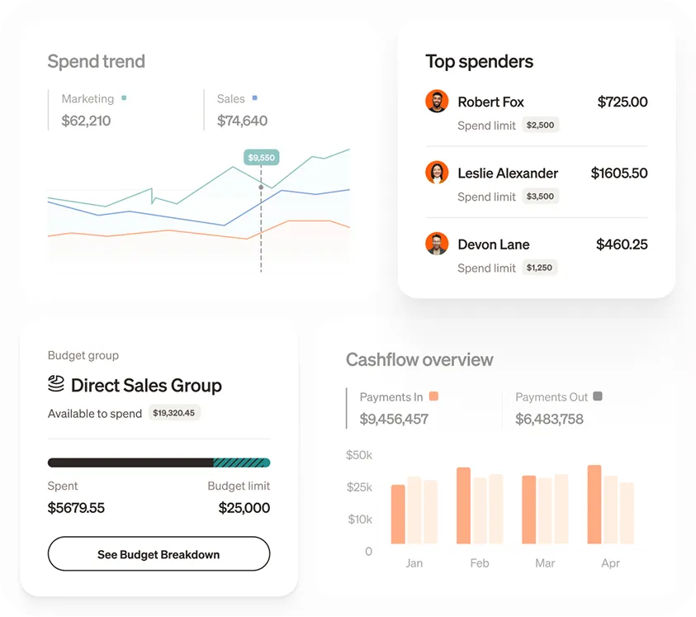Viewport: 696px width, 617px height.
Task: Click the orange Payments In square icon
Action: (x=436, y=397)
